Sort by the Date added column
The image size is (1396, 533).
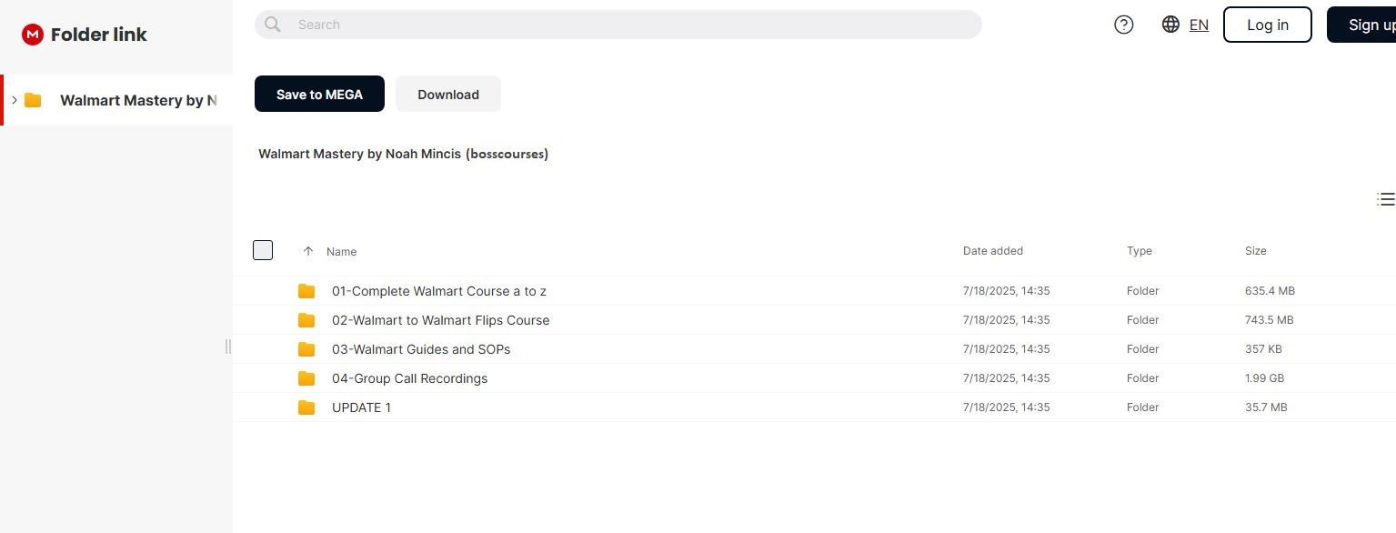click(992, 251)
